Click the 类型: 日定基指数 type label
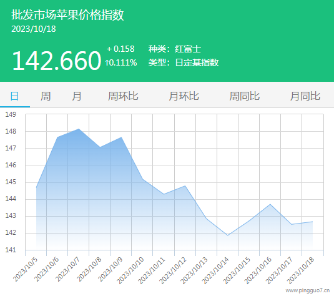The width and height of the screenshot is (334, 296). tap(184, 62)
